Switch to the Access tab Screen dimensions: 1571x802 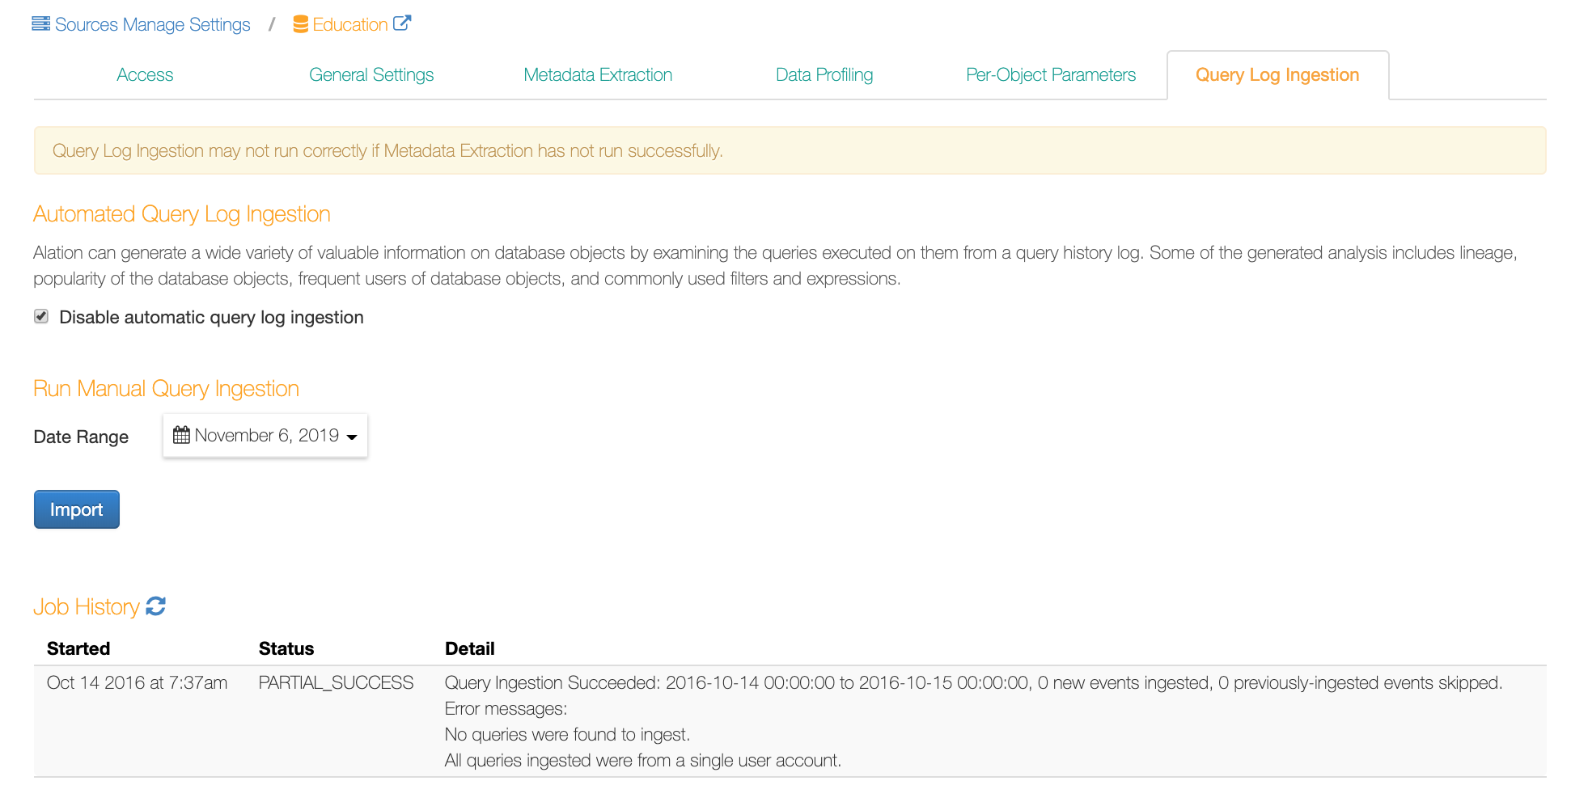pyautogui.click(x=145, y=75)
